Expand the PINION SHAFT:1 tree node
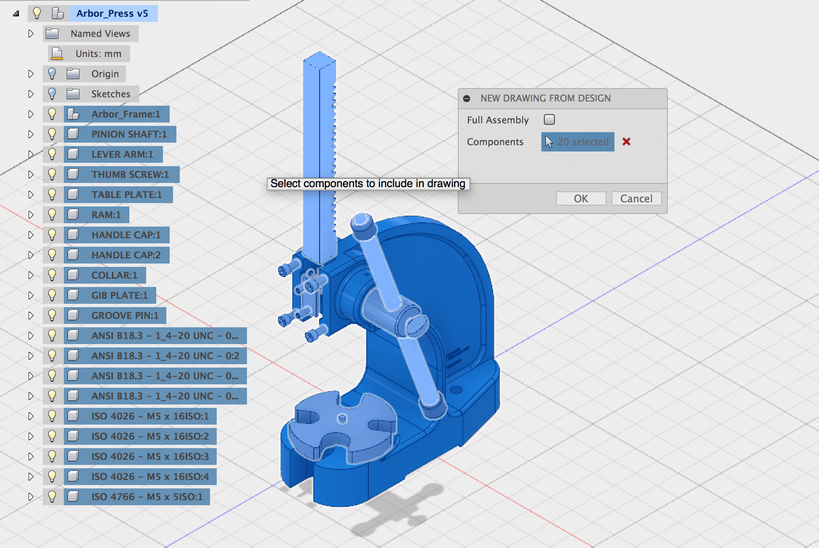Screen dimensions: 819x548 31,134
